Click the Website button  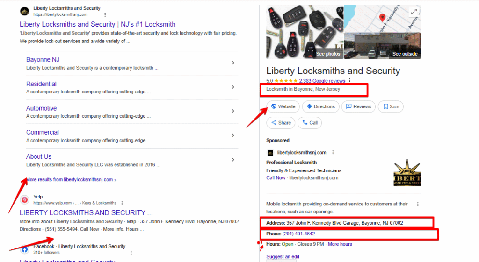(283, 106)
